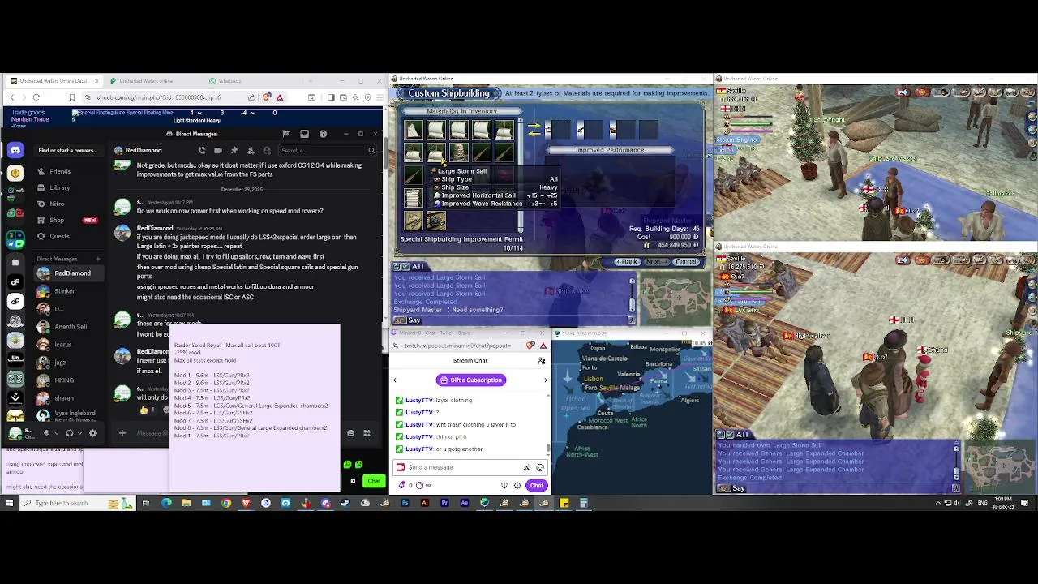Viewport: 1038px width, 584px height.
Task: Open Discord user settings gear
Action: 92,433
